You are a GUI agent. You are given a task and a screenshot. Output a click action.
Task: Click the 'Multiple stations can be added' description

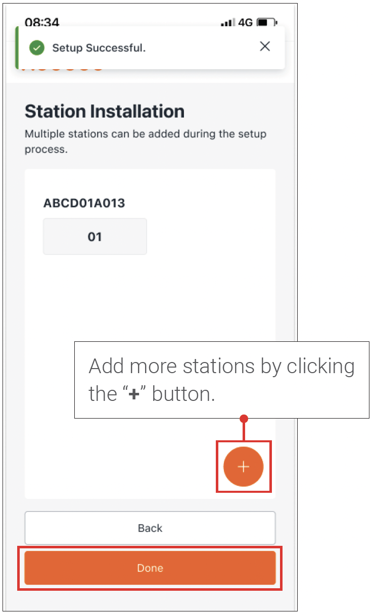point(146,142)
